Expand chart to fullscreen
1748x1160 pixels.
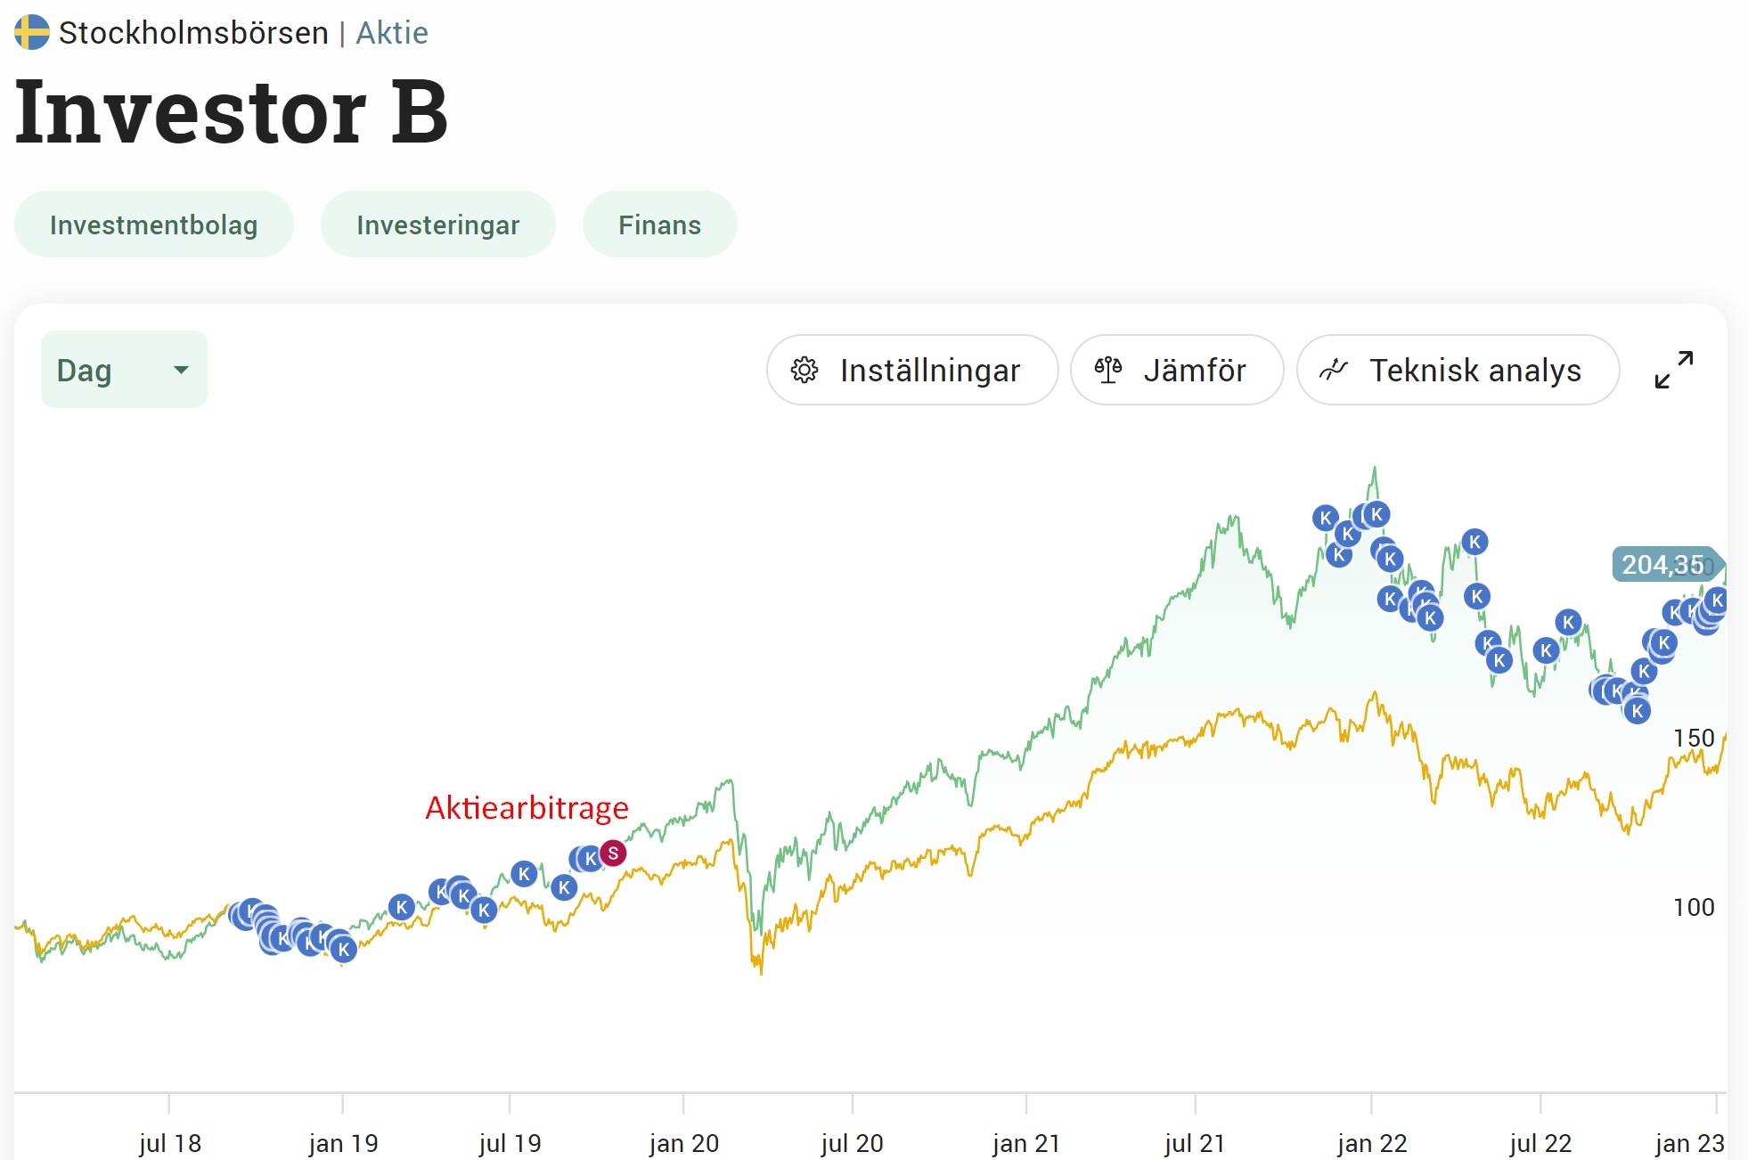coord(1673,370)
